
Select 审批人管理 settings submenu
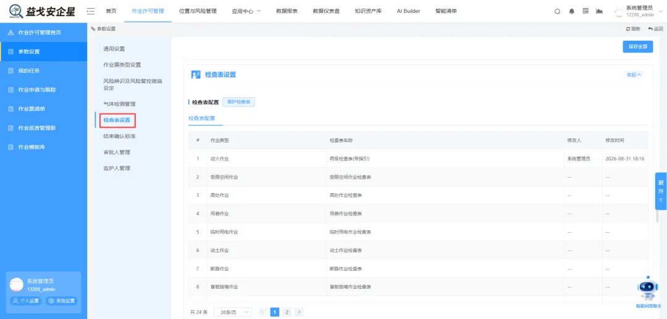pyautogui.click(x=117, y=152)
